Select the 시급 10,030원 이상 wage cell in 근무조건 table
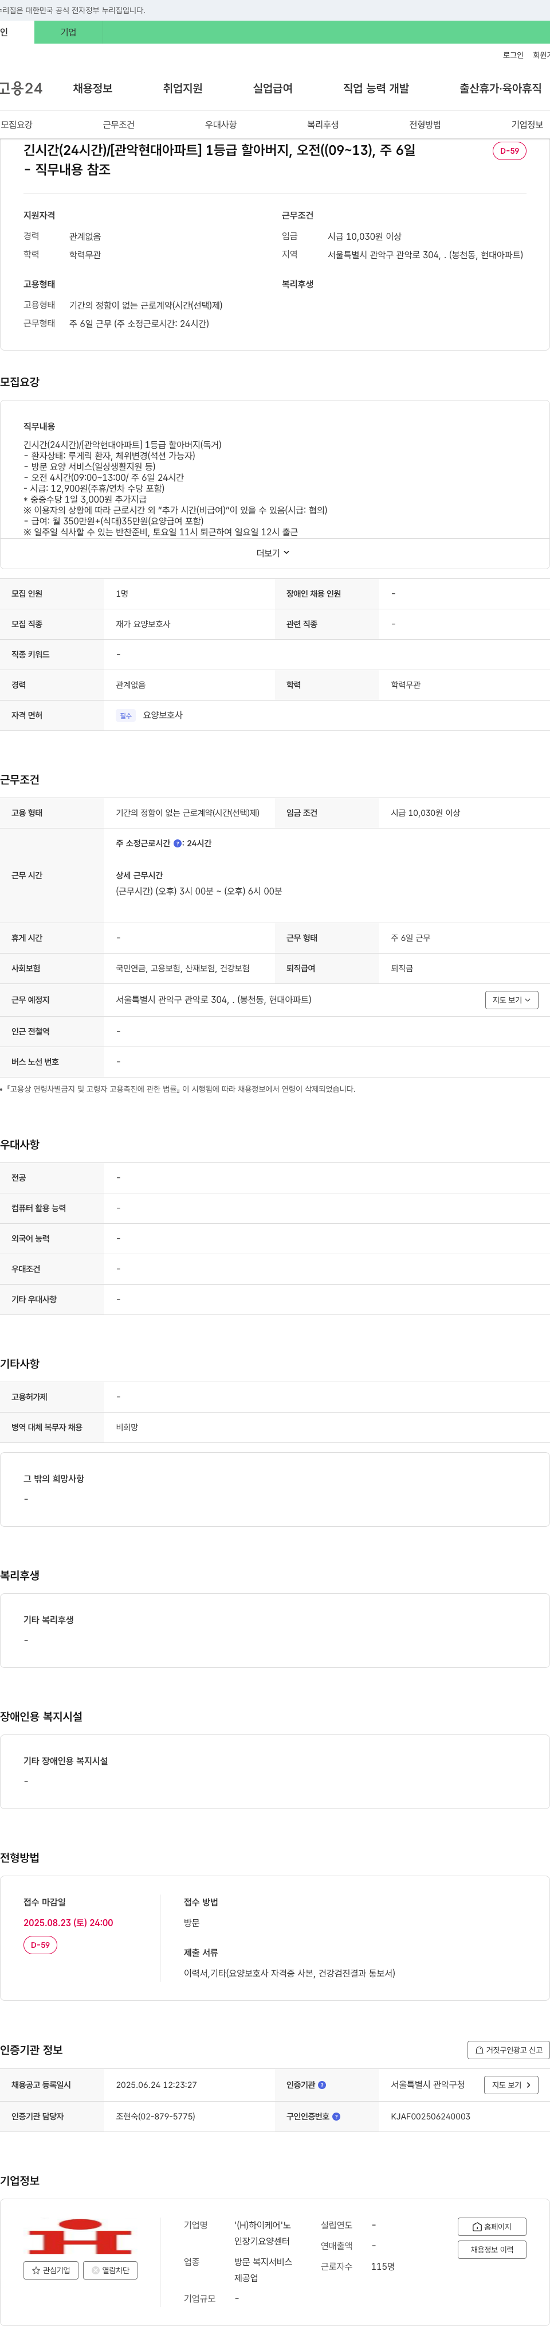 pyautogui.click(x=426, y=812)
